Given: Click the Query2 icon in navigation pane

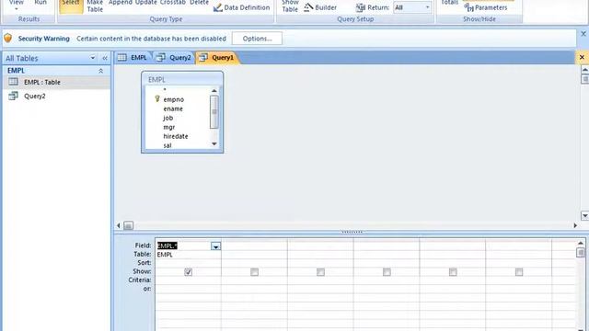Looking at the screenshot, I should click(x=13, y=96).
